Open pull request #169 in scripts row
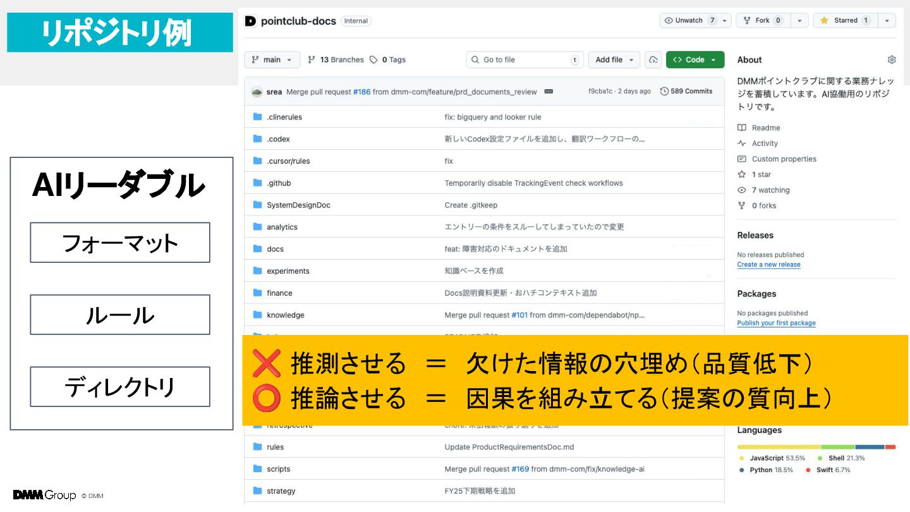 click(x=520, y=469)
